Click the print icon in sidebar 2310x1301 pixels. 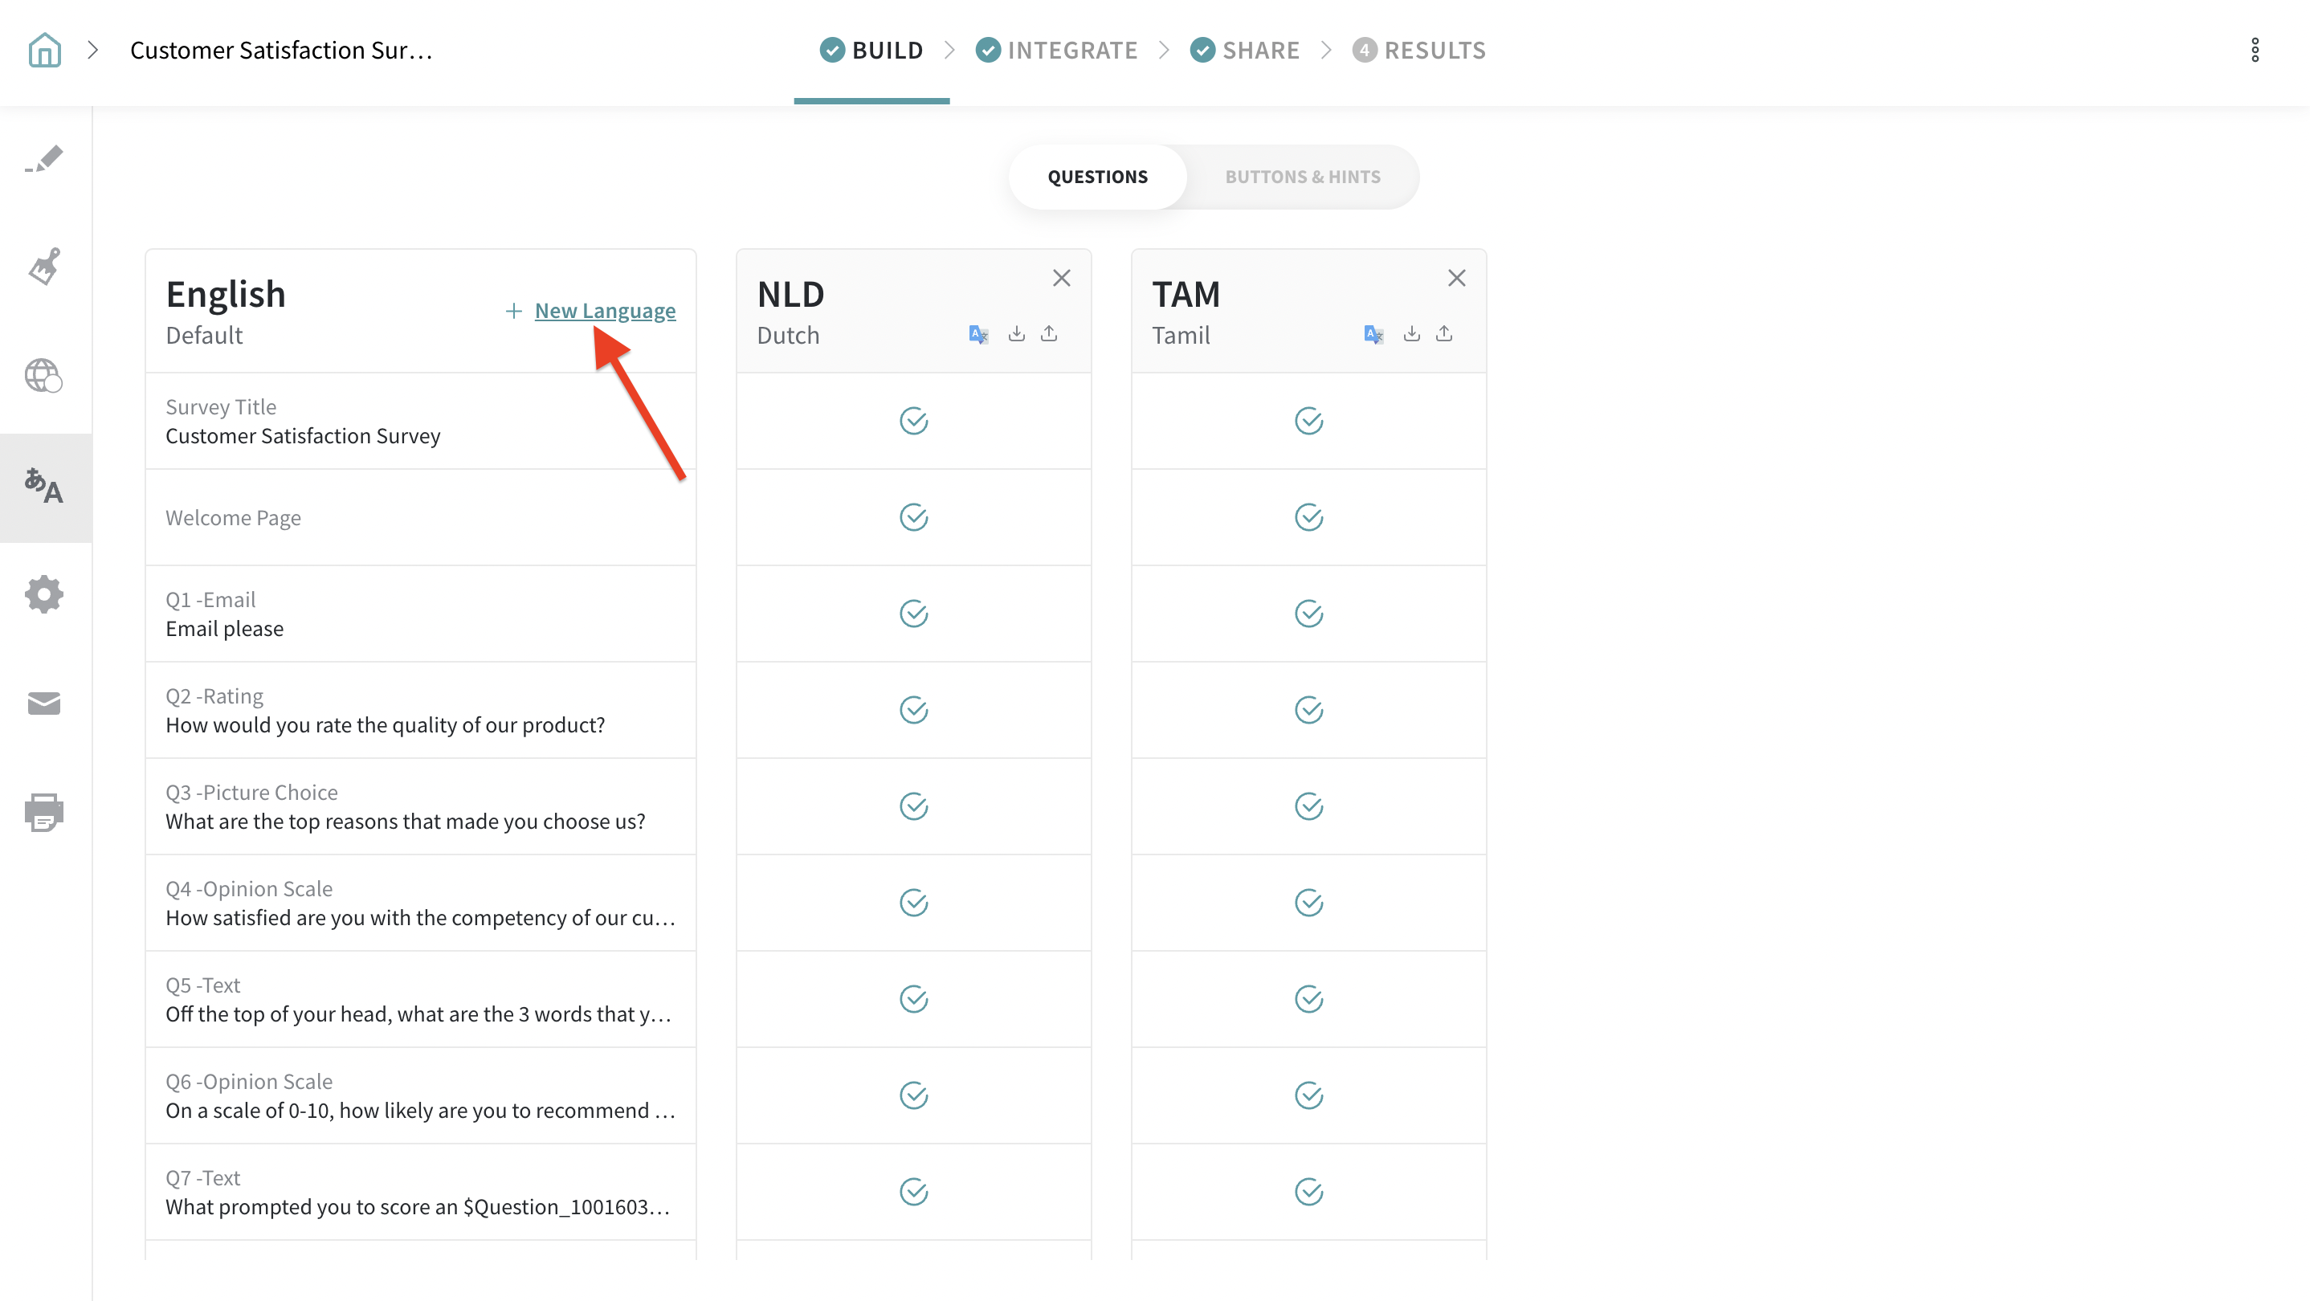(x=44, y=813)
